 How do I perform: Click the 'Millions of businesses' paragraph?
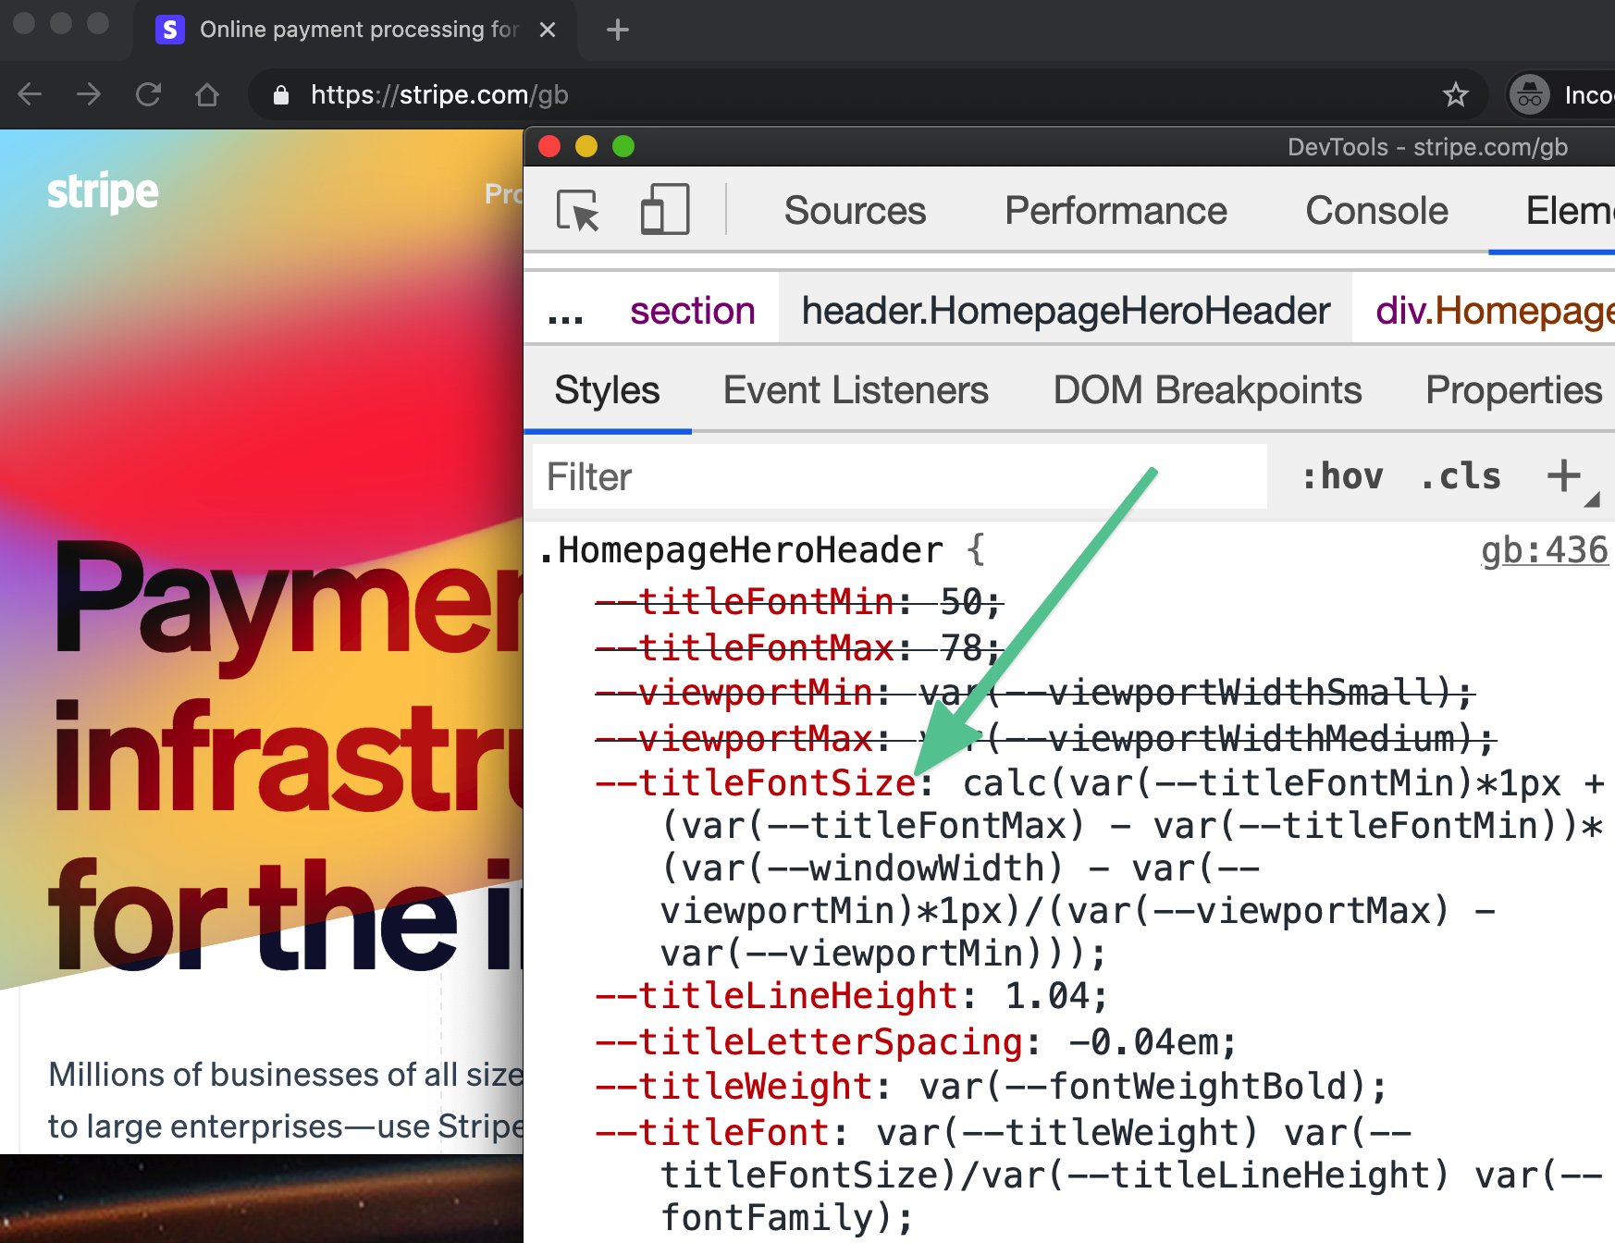pos(285,1101)
